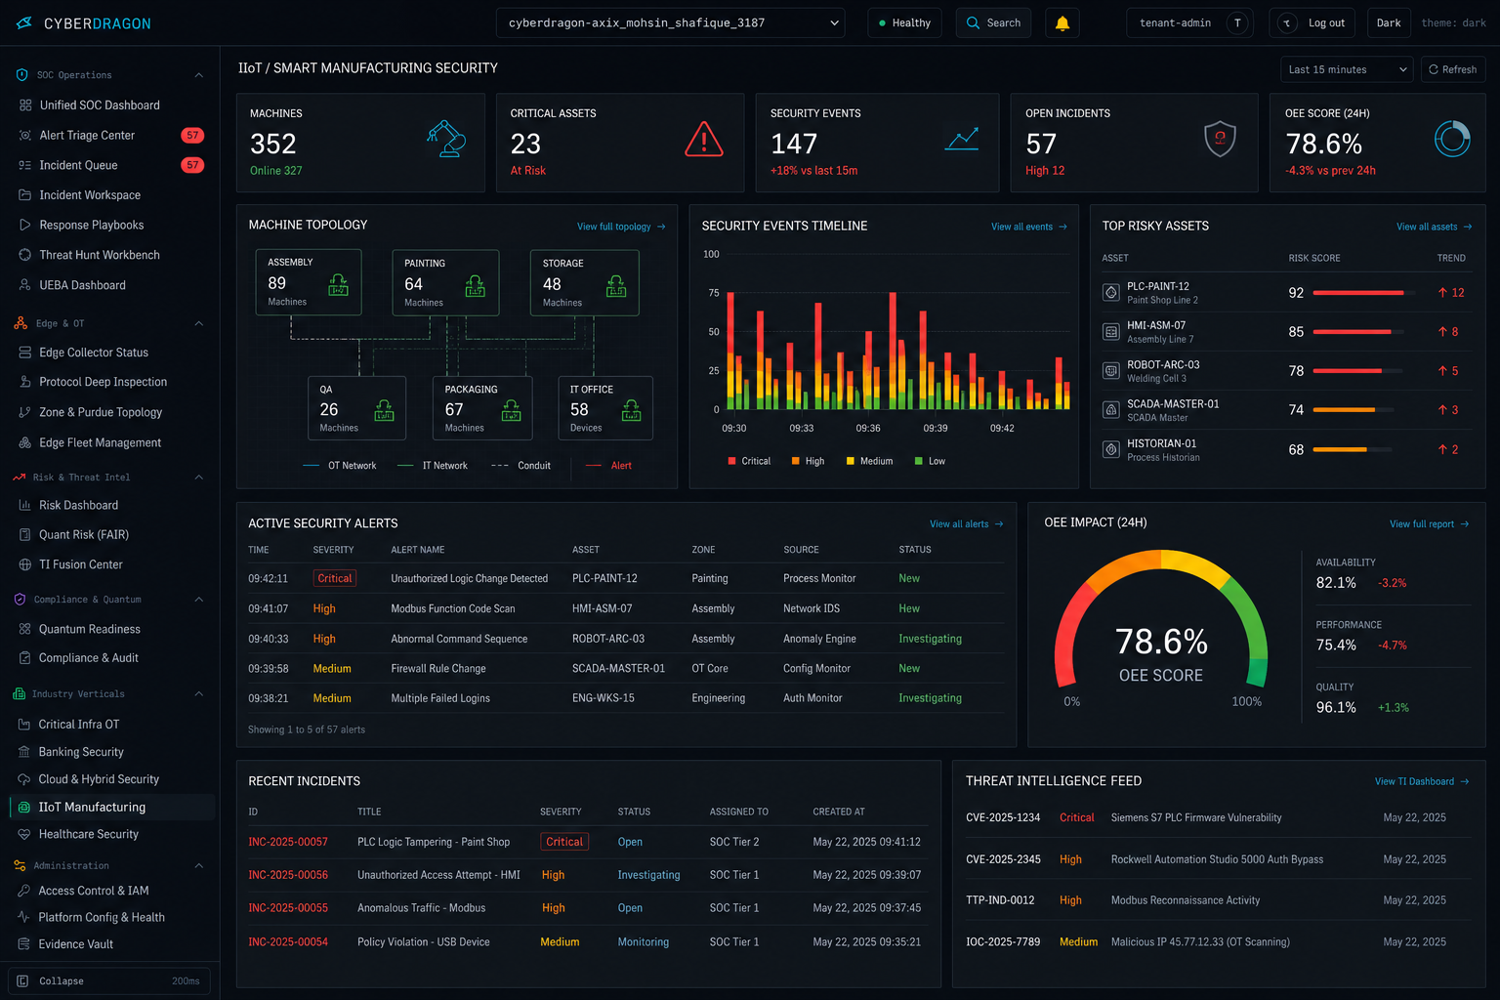
Task: Toggle High series in timeline legend
Action: (808, 461)
